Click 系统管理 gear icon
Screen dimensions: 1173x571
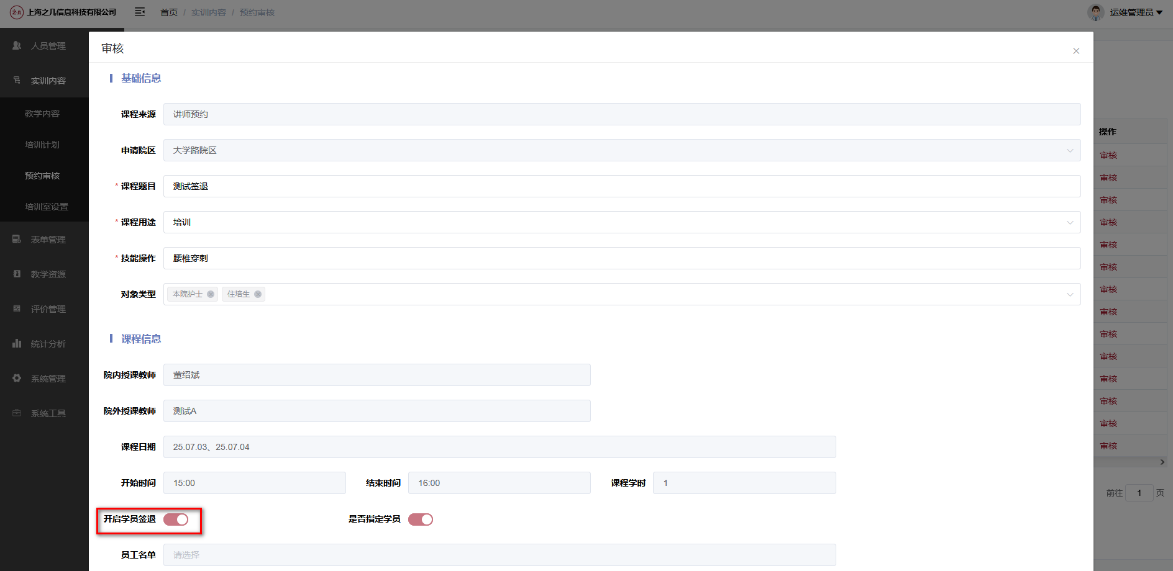point(17,378)
